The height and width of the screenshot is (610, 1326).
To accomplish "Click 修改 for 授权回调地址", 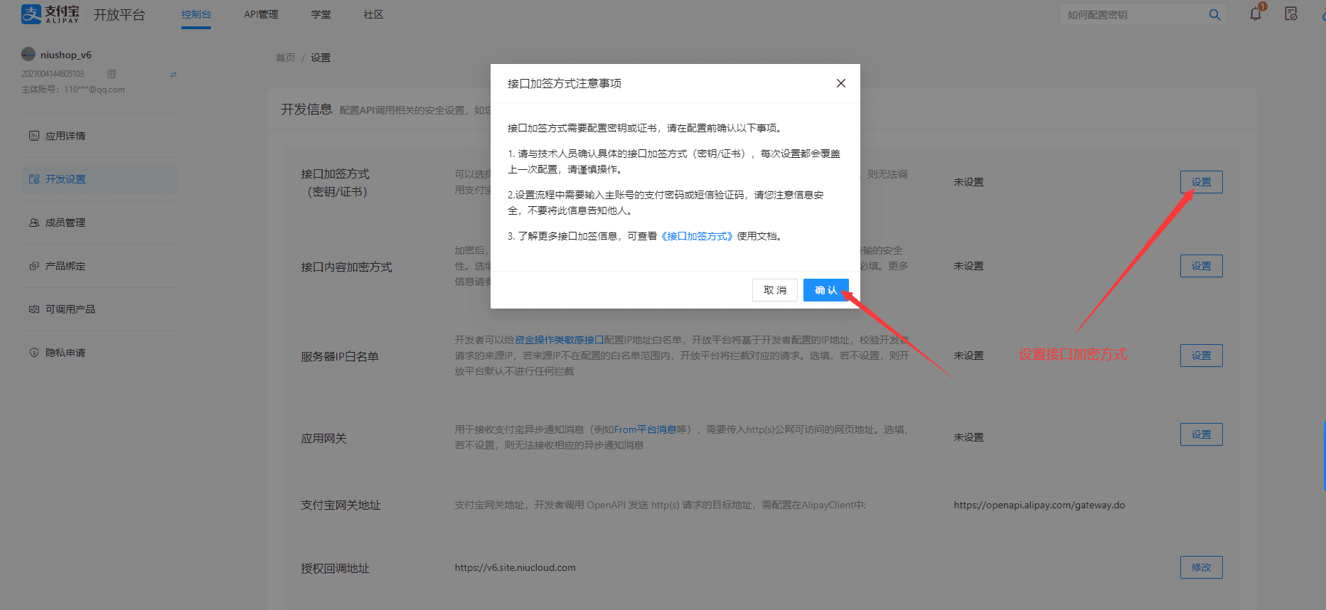I will pyautogui.click(x=1201, y=567).
